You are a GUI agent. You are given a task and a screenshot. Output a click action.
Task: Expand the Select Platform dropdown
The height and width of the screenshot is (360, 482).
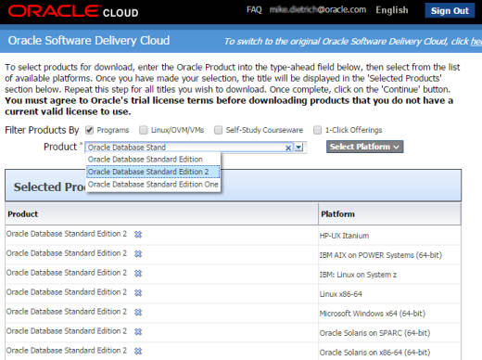tap(364, 147)
